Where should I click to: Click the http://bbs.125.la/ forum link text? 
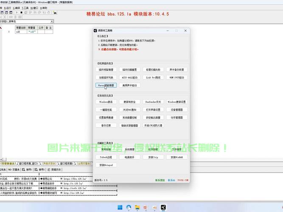(75, 179)
